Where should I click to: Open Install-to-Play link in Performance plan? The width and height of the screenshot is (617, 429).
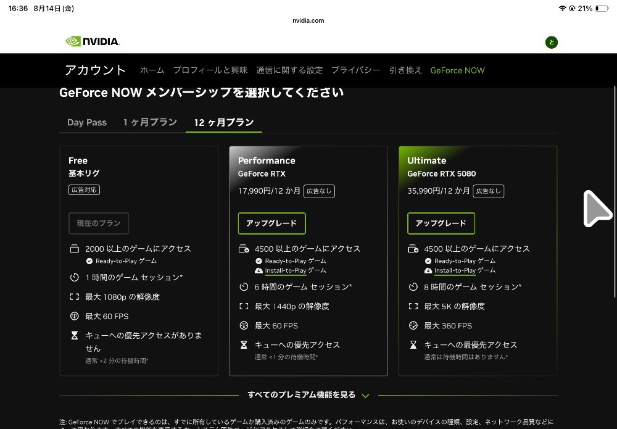click(285, 270)
